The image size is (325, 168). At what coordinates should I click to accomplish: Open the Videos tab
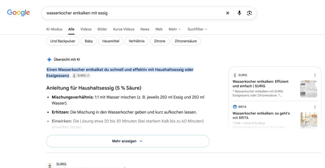click(86, 29)
